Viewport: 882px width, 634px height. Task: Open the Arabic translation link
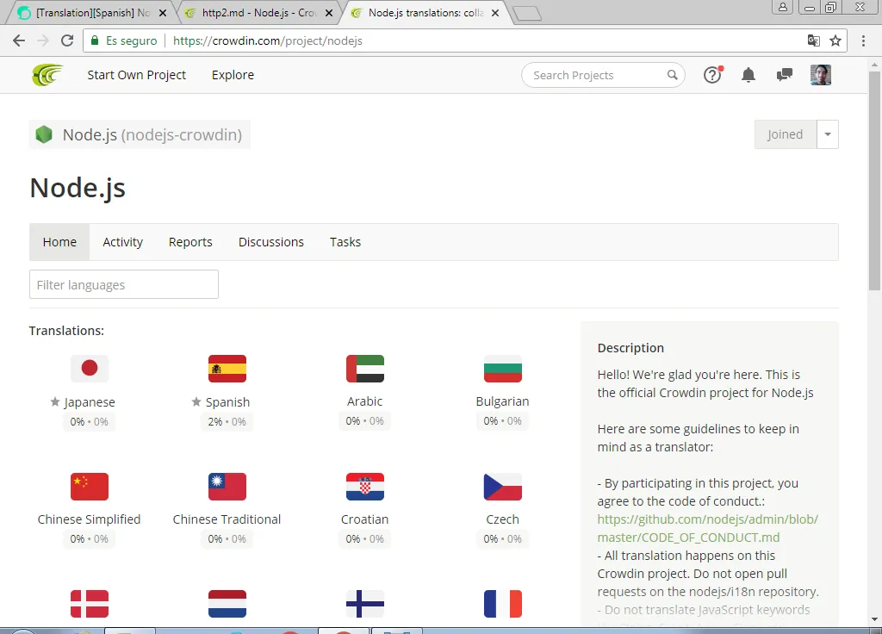point(364,401)
